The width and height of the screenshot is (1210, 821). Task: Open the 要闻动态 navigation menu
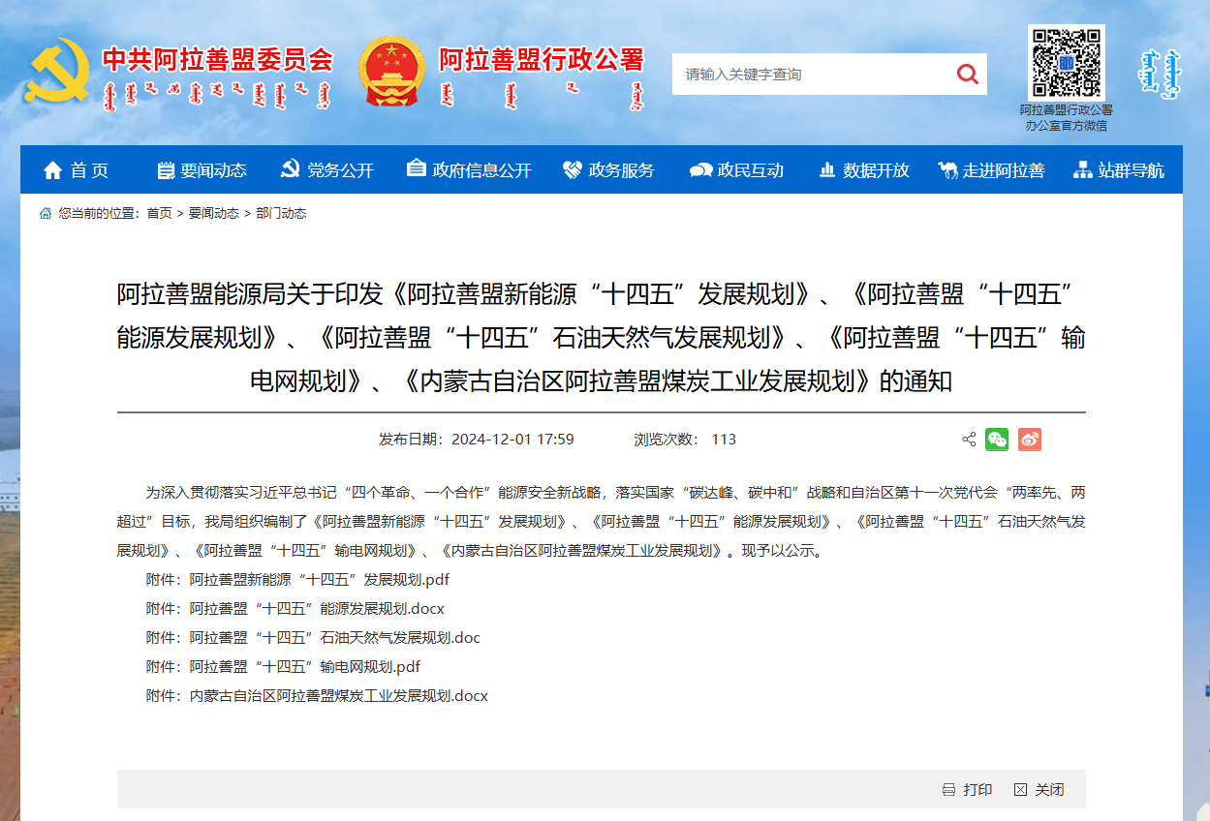(202, 170)
